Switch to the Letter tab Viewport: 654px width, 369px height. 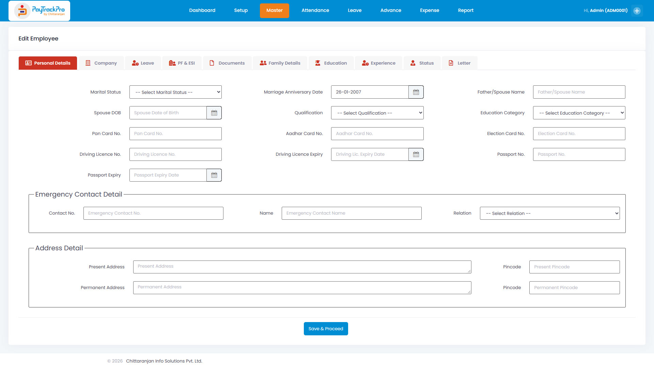460,63
